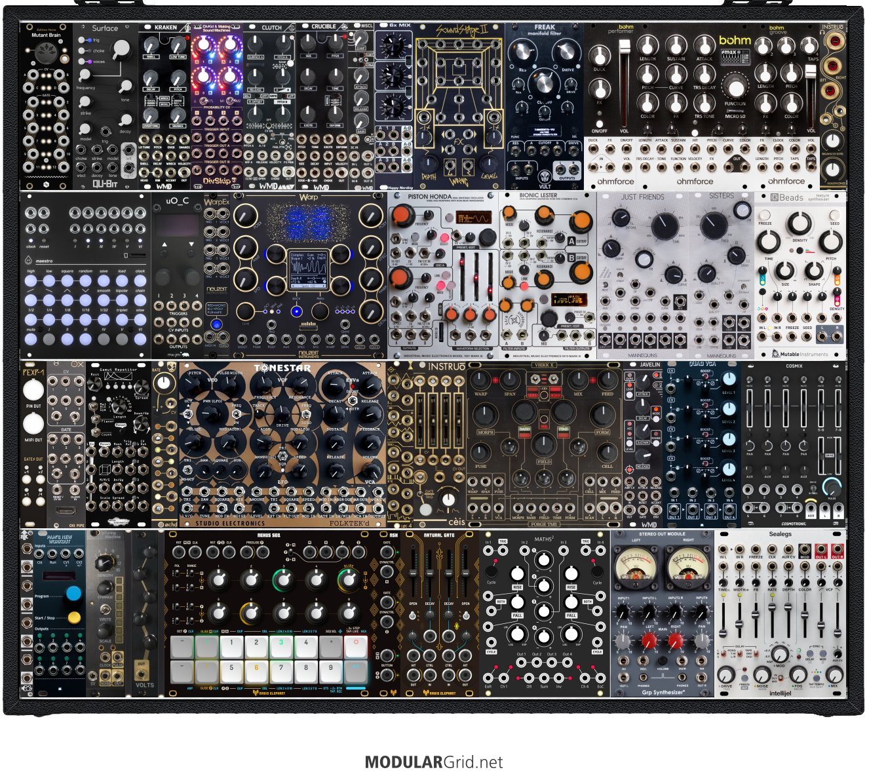Open the MODULARGrid.net logo link

pos(434,762)
